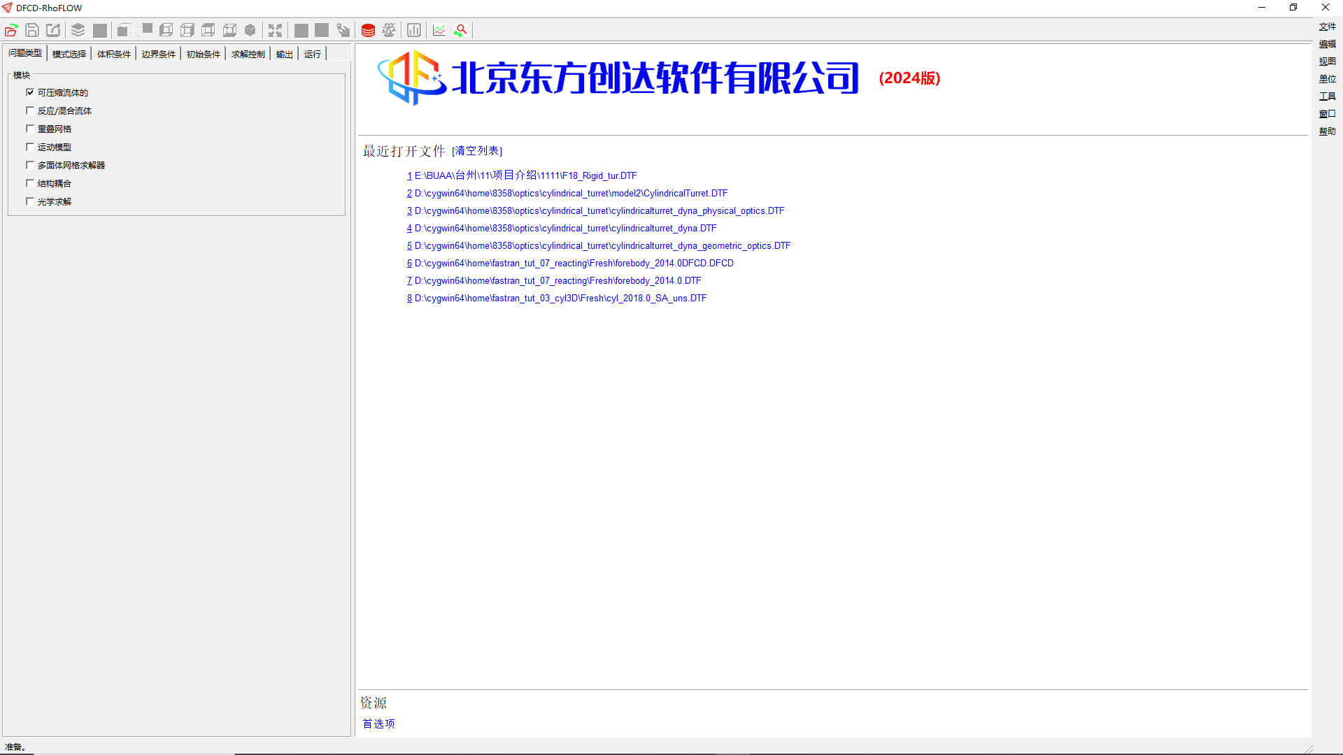Toggle 可压缩流体的 checkbox

(30, 92)
